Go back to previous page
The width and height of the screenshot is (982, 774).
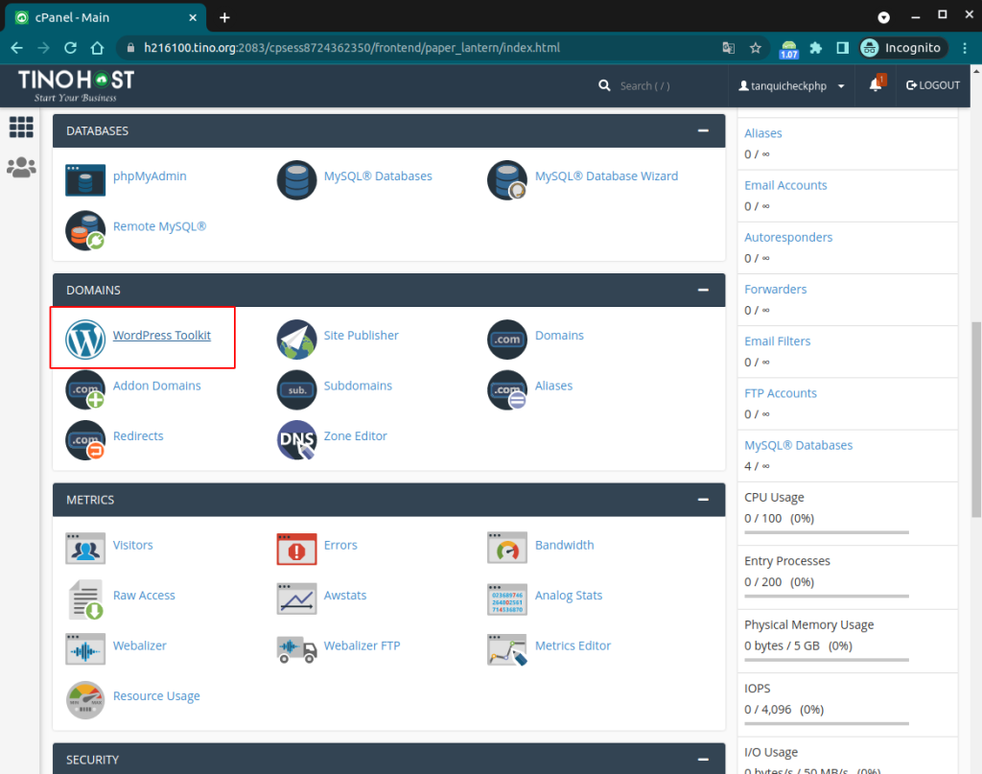tap(17, 48)
